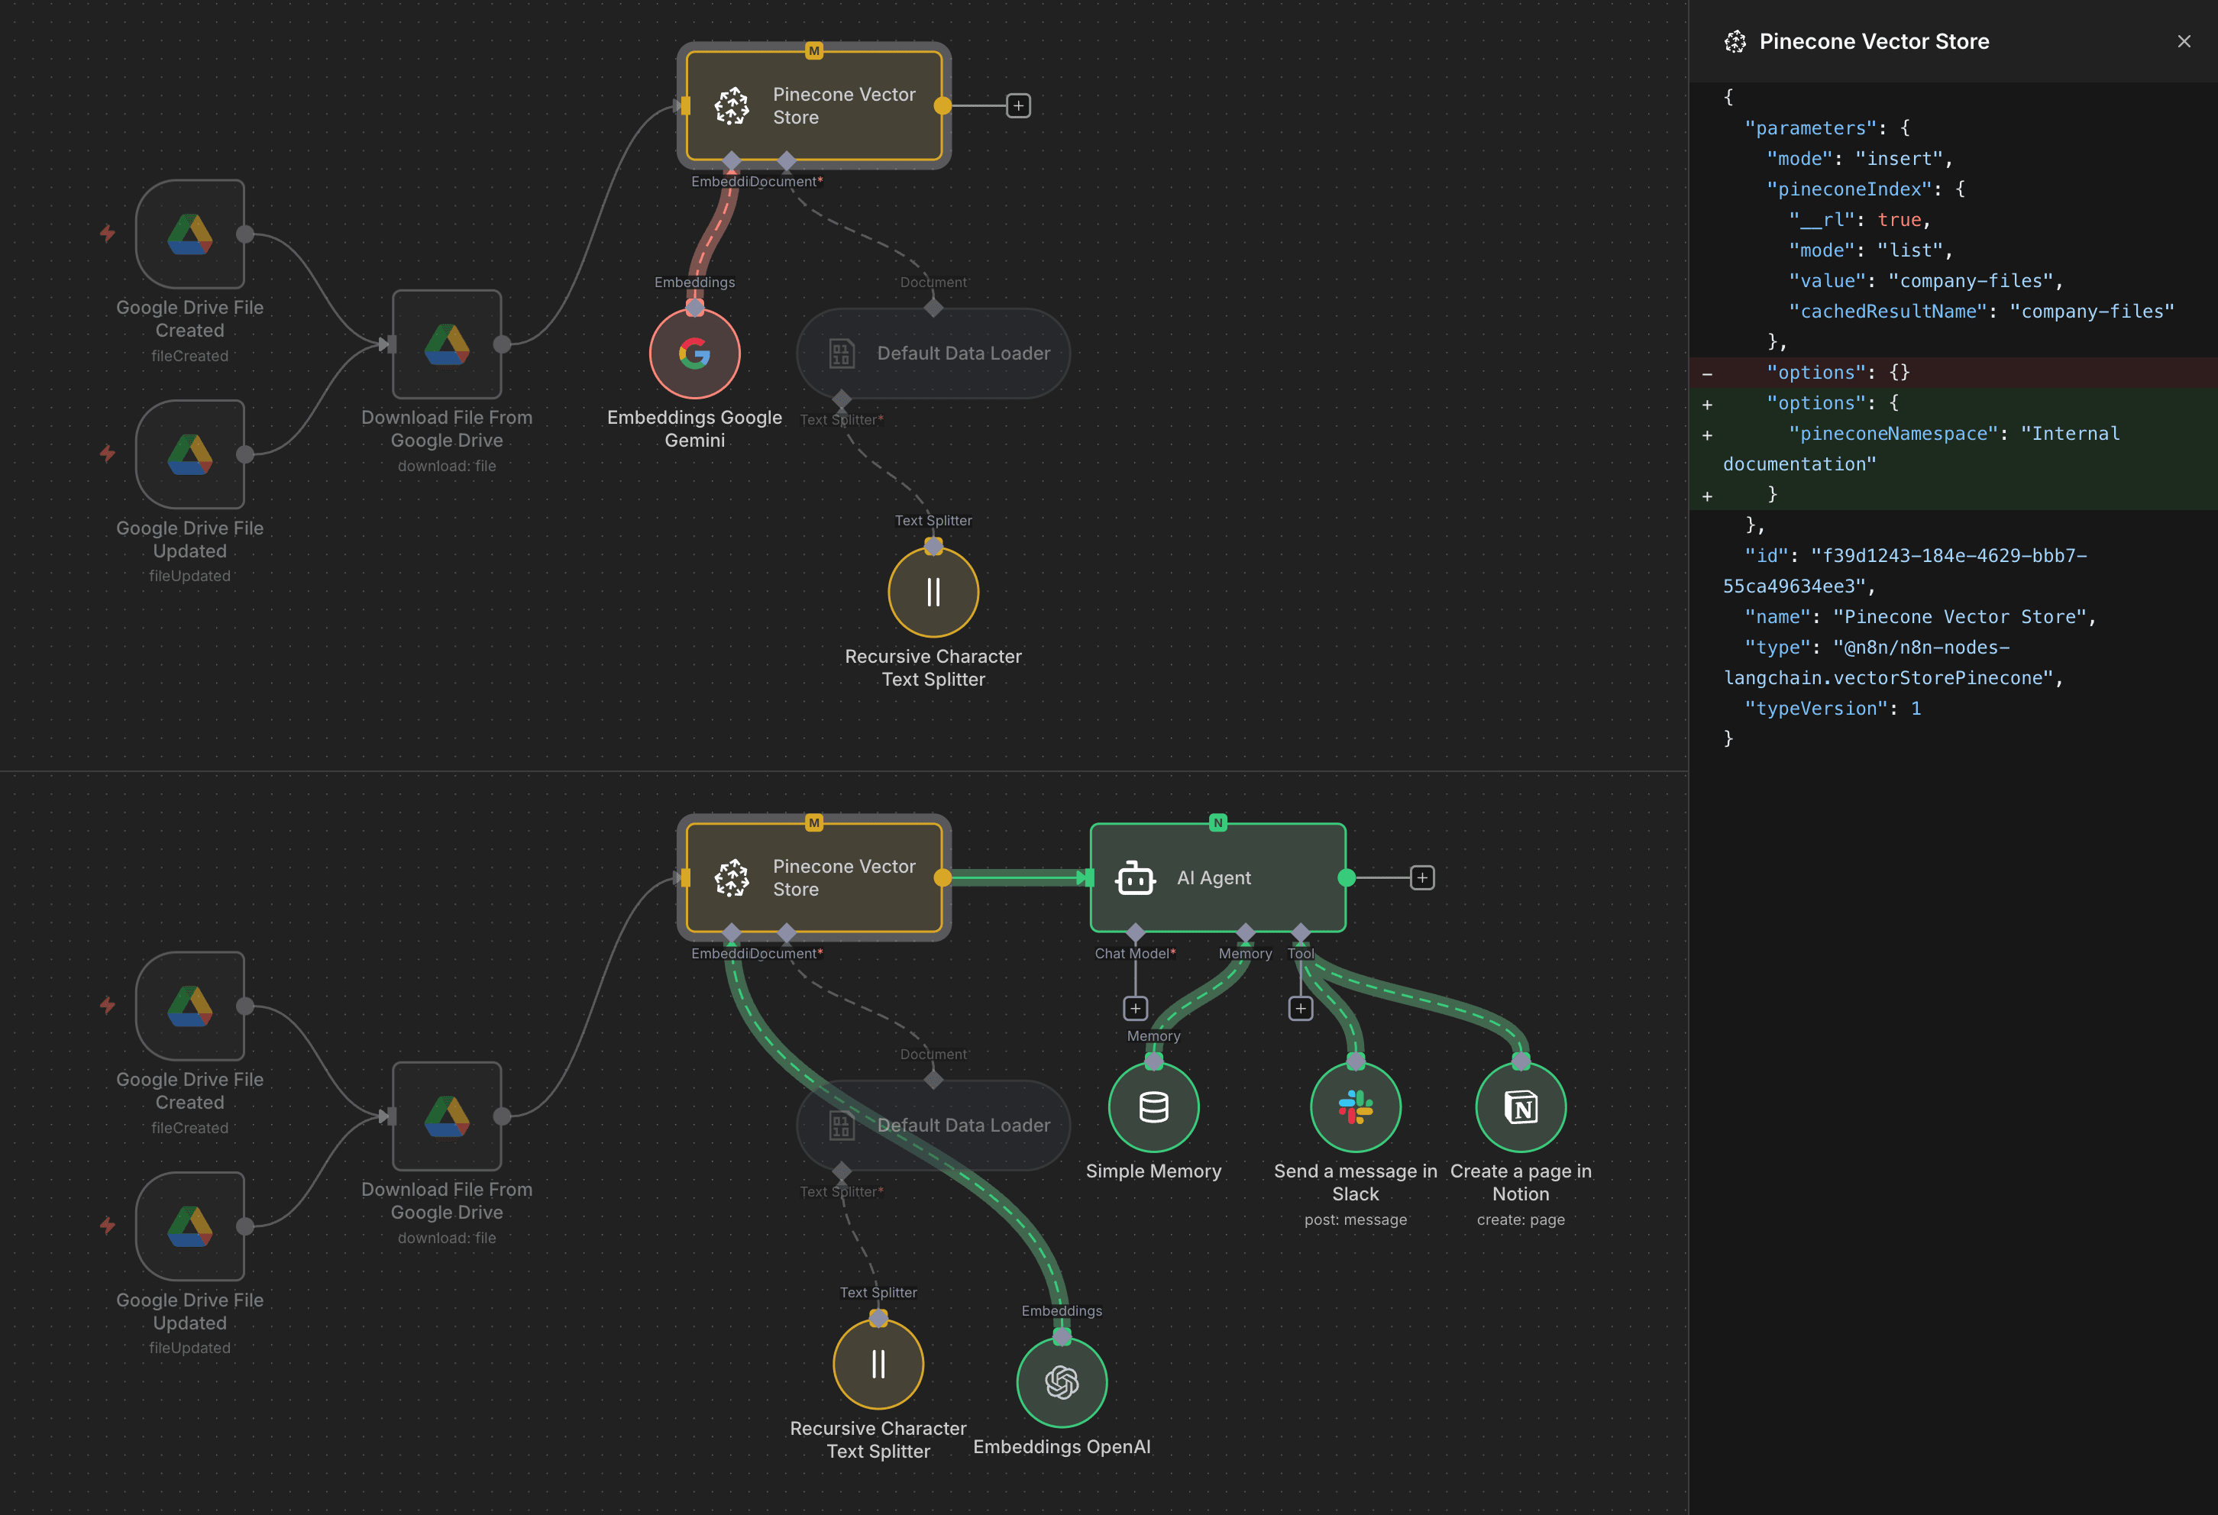Click the bottom Recursive Character Text Splitter node
This screenshot has width=2218, height=1515.
click(878, 1365)
